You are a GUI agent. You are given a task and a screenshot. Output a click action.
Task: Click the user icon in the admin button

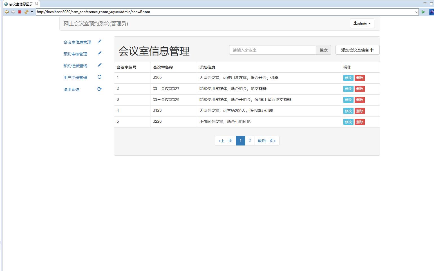pos(355,23)
